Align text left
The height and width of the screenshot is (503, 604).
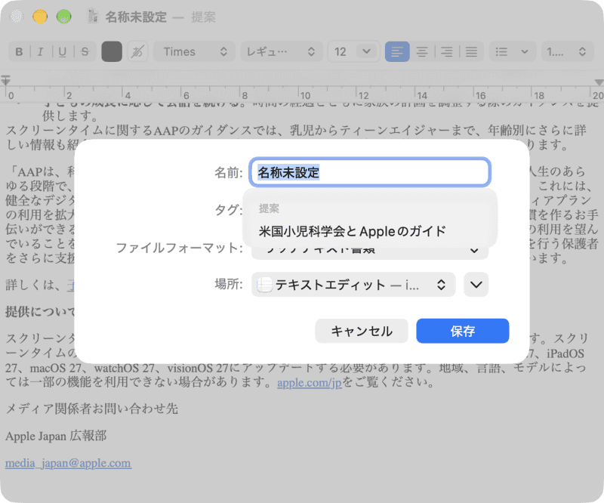click(x=397, y=51)
